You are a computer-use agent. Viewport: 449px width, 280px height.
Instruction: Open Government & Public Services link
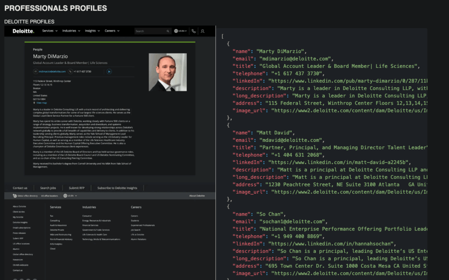point(96,230)
